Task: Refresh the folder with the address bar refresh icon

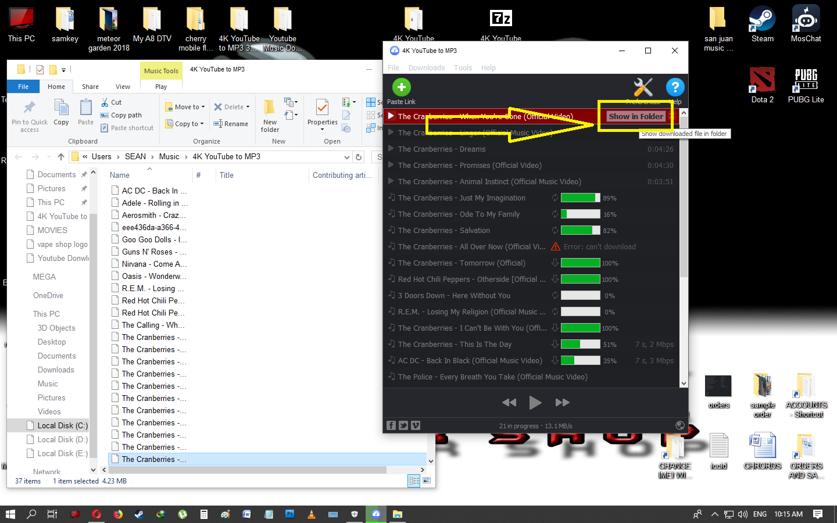Action: tap(359, 157)
